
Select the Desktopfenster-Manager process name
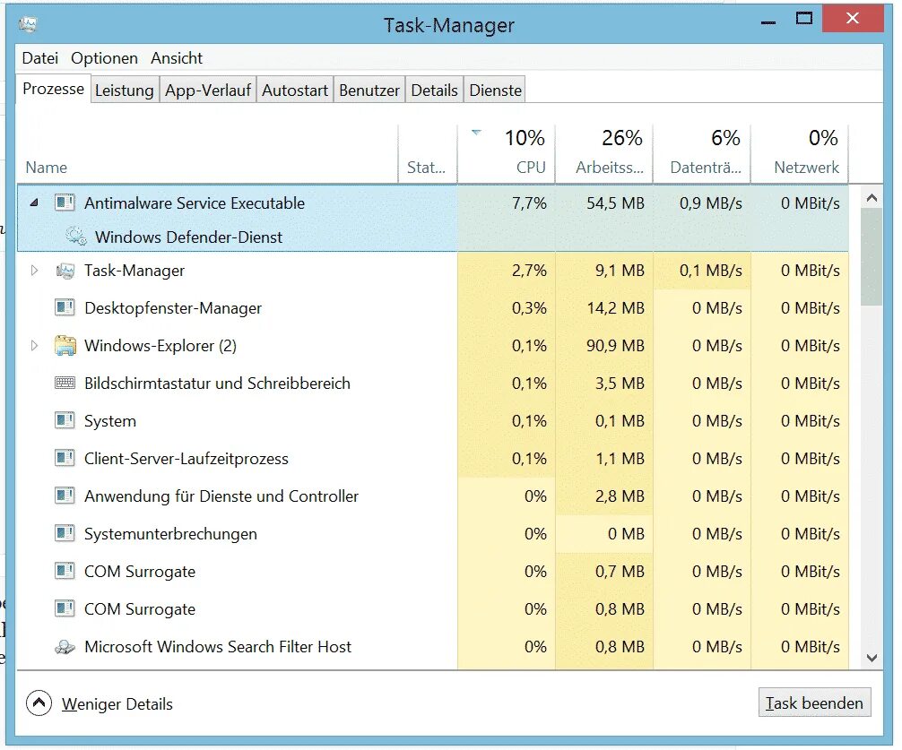pyautogui.click(x=172, y=308)
